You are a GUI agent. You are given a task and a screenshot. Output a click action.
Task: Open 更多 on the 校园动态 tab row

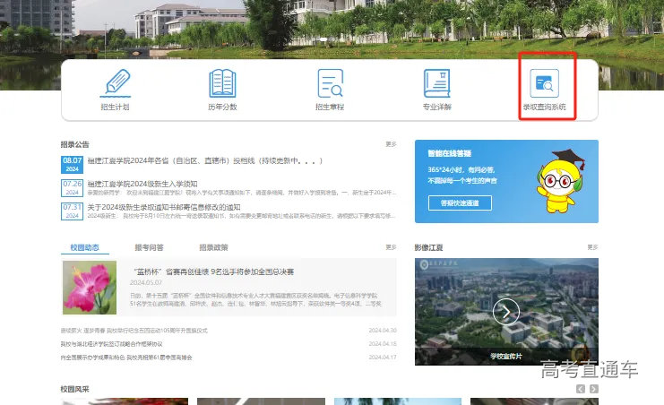391,247
